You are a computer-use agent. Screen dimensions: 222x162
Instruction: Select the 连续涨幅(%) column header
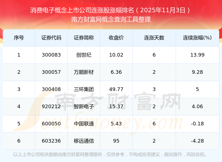click(x=197, y=38)
